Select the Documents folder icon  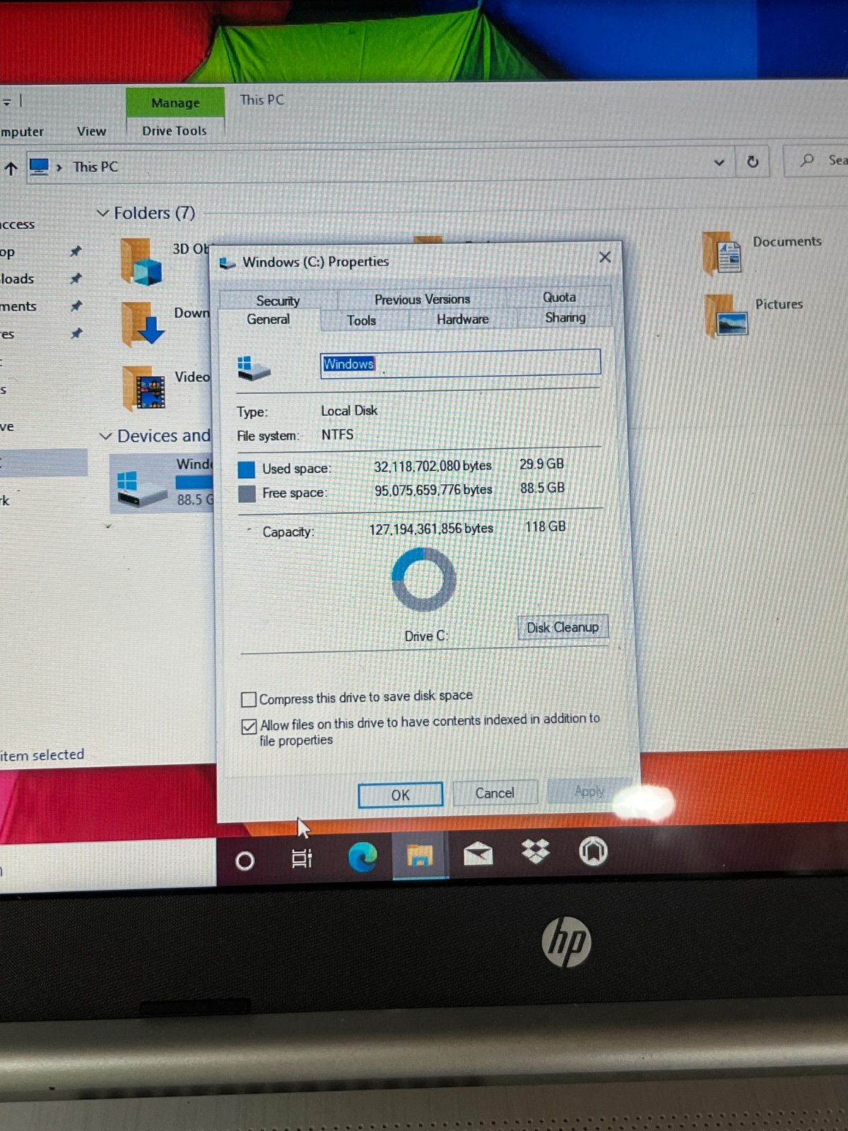click(724, 253)
